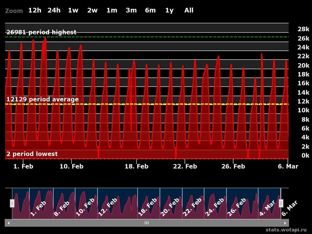The height and width of the screenshot is (234, 312).
Task: Click the 18. Feb section in navigator
Action: pos(148,203)
